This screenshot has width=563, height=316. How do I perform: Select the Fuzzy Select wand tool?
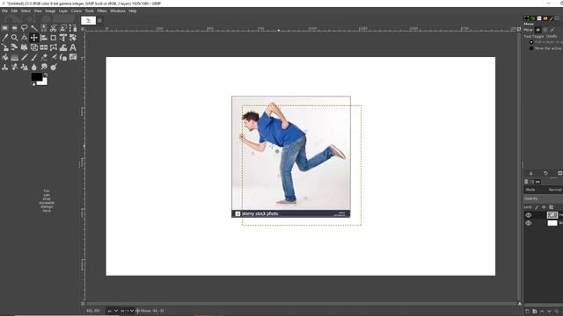coord(33,28)
